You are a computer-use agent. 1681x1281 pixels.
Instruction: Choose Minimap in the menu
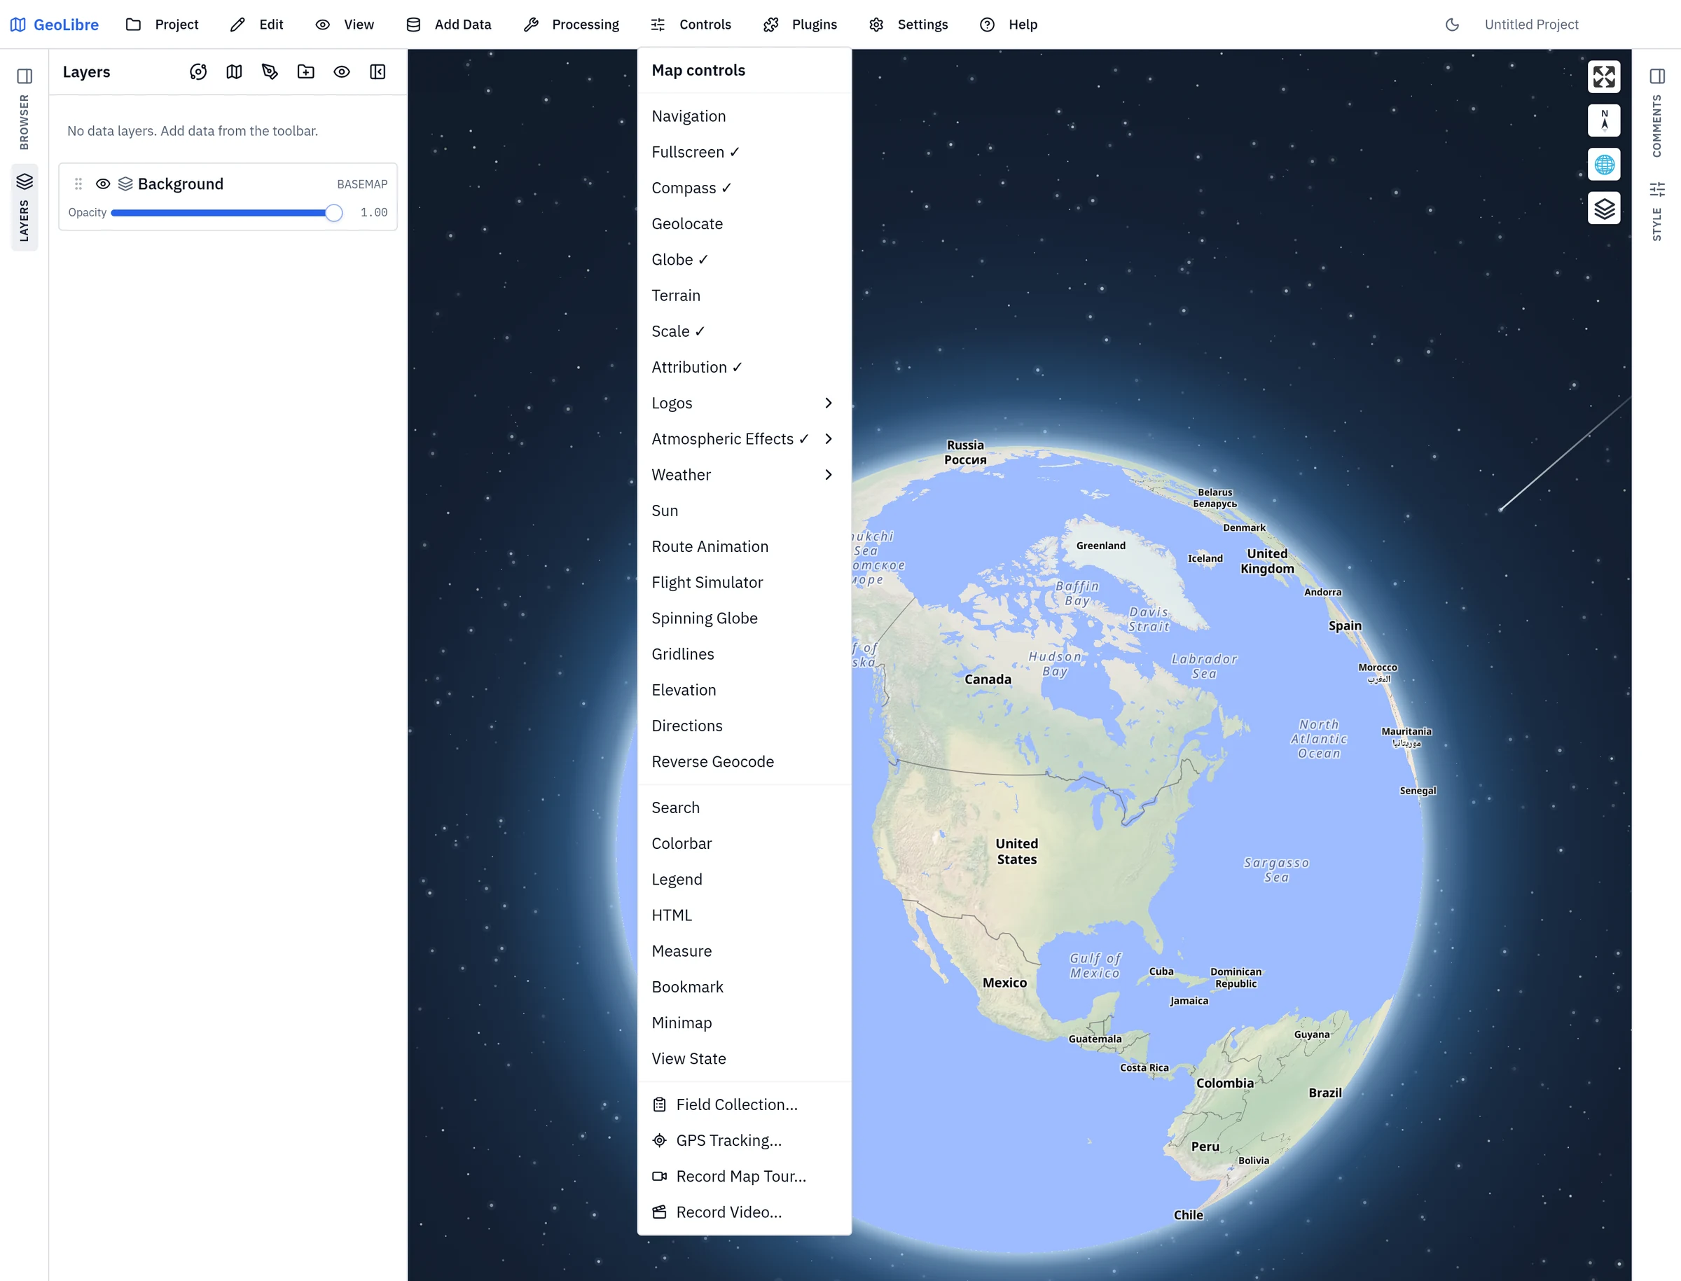(x=744, y=1023)
